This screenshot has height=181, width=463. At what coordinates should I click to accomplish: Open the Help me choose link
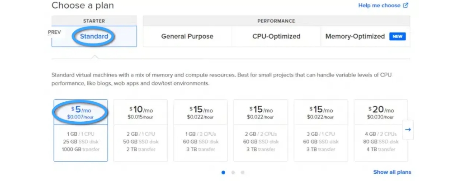click(x=379, y=5)
